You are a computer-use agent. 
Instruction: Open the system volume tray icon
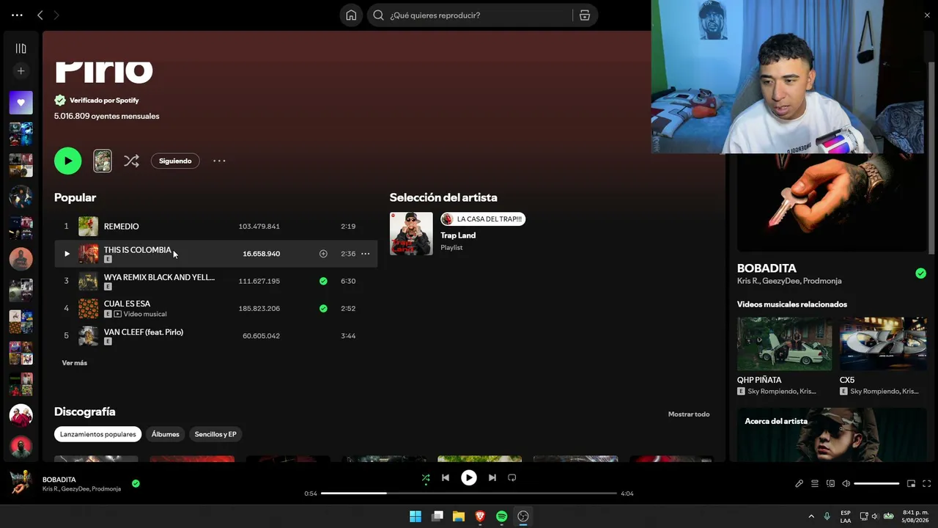(x=875, y=516)
